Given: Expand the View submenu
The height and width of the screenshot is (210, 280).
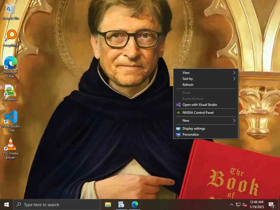Looking at the screenshot, I should click(x=206, y=73).
